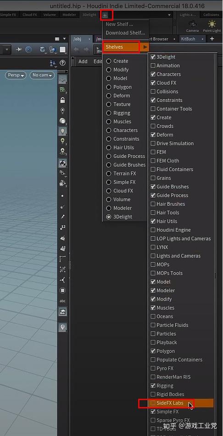Screen dimensions: 223x436
Task: Switch to the Lights shelf tab
Action: click(188, 15)
